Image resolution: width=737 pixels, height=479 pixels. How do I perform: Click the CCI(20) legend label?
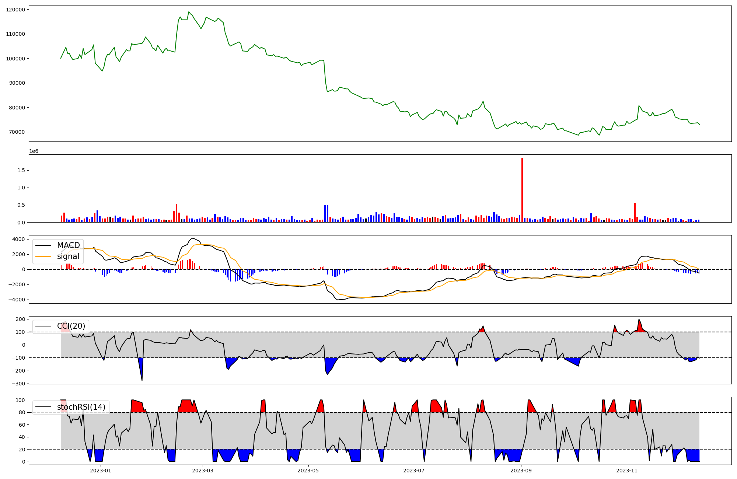click(71, 326)
